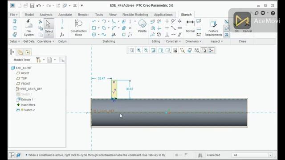Select the Chamfer sketch tool

coord(114,28)
